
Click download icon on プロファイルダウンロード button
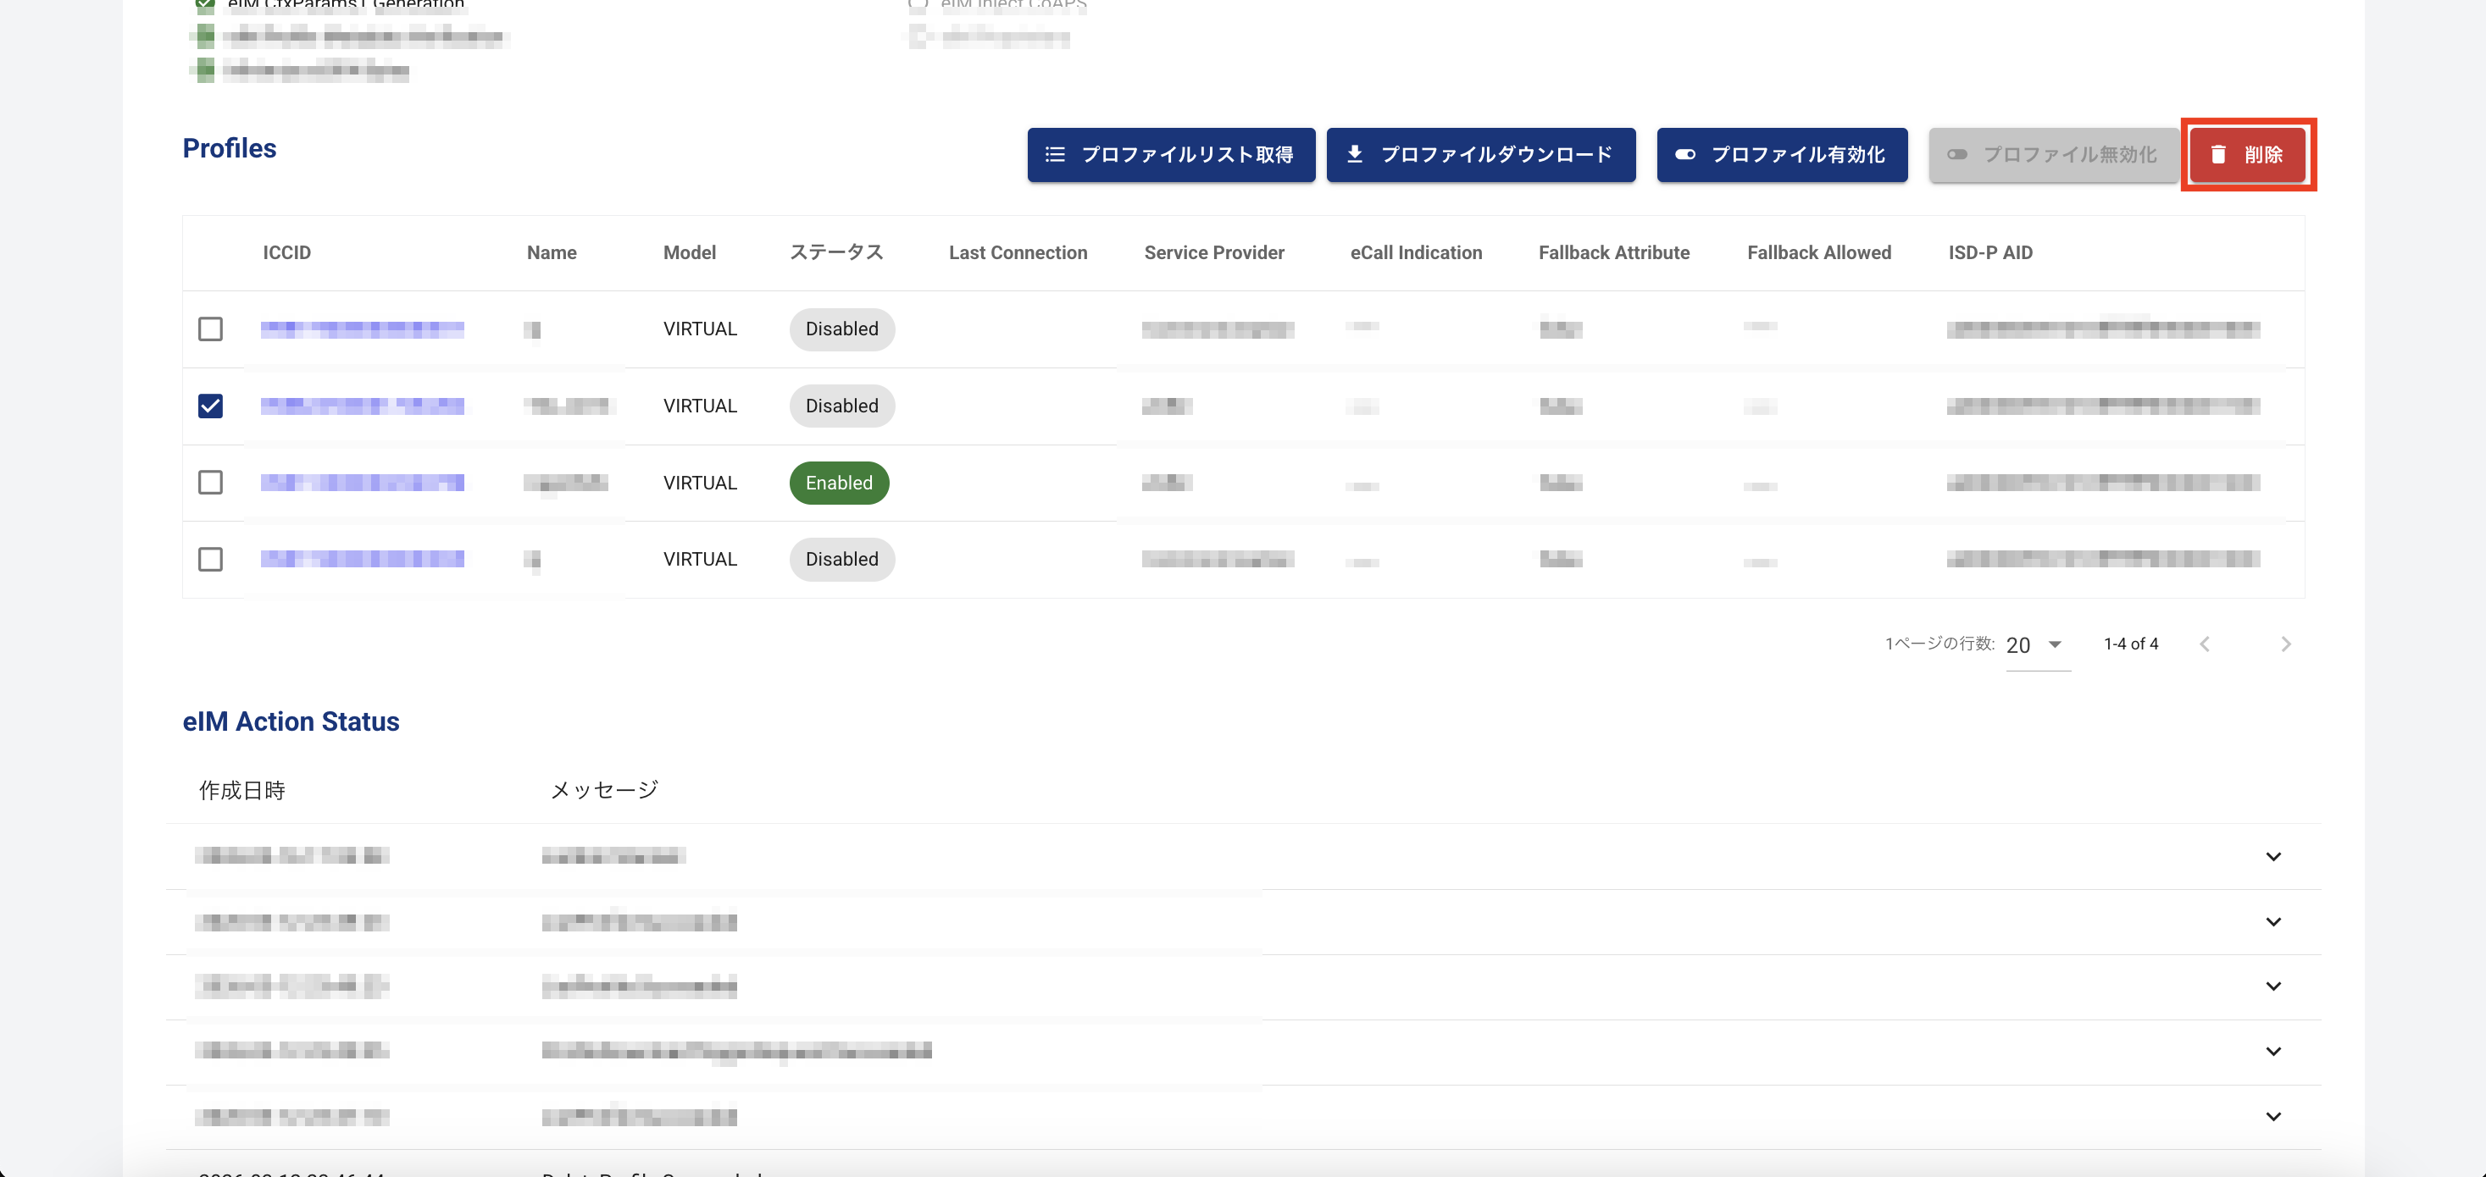click(1355, 154)
